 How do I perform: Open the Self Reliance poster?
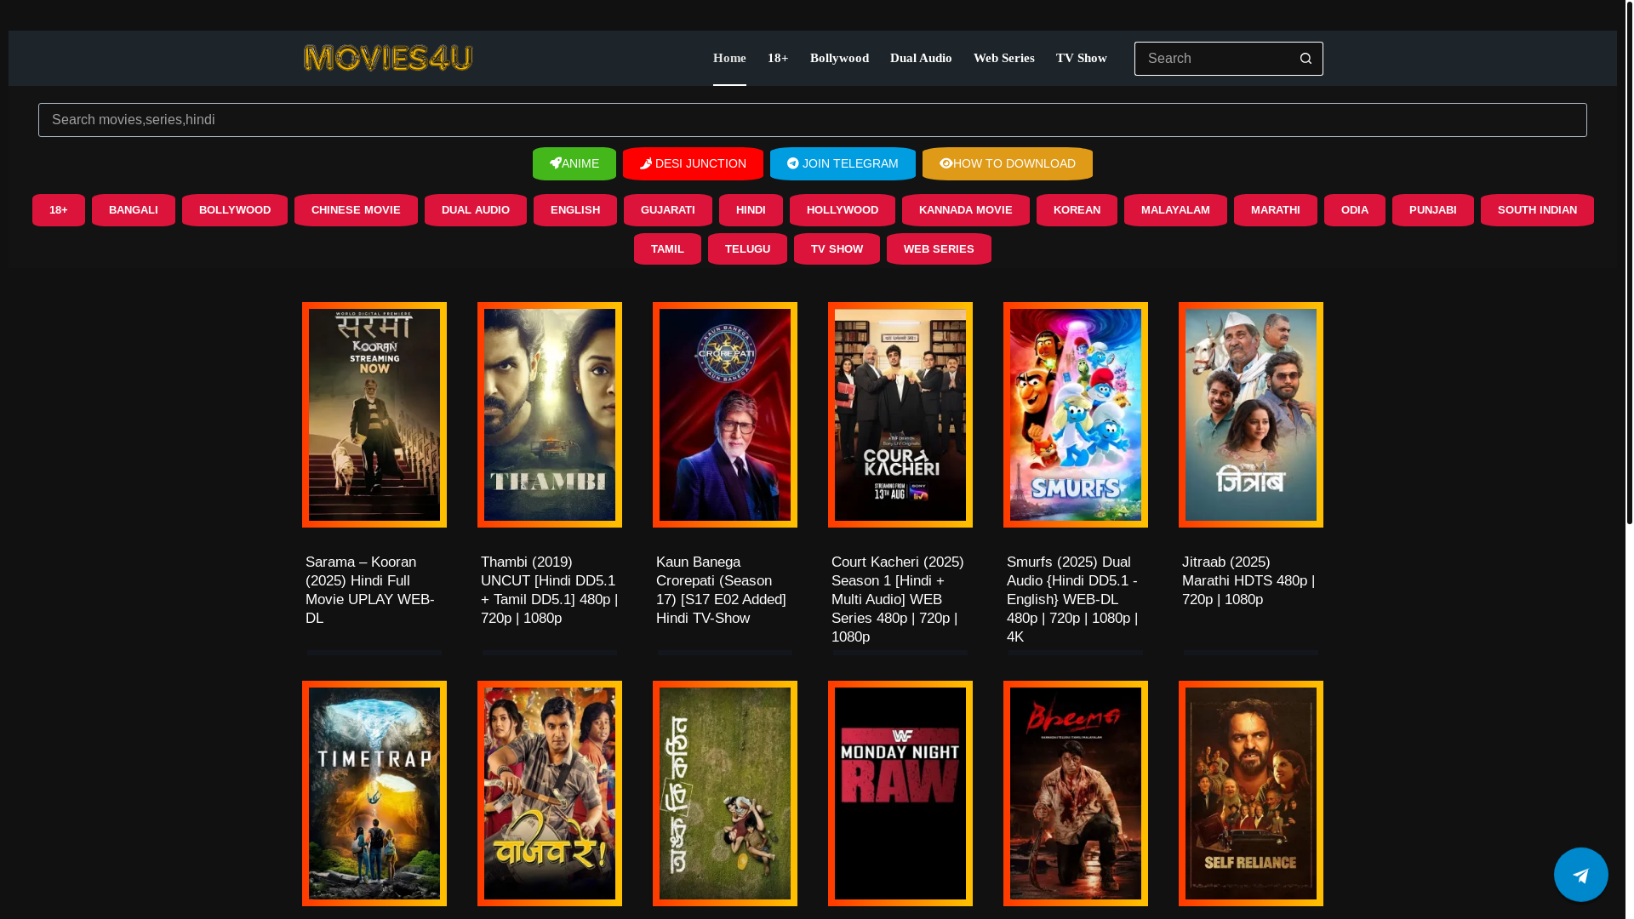[x=1251, y=793]
